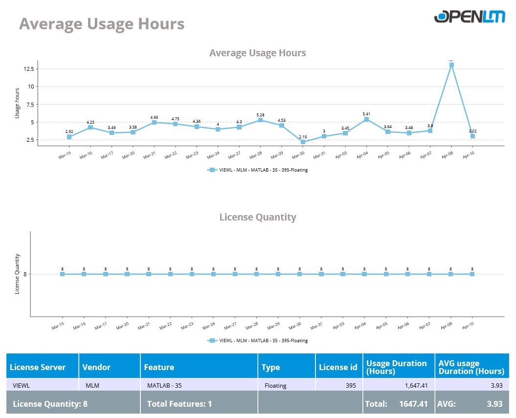Click the Usage Duration (Hours) column header

(x=396, y=367)
